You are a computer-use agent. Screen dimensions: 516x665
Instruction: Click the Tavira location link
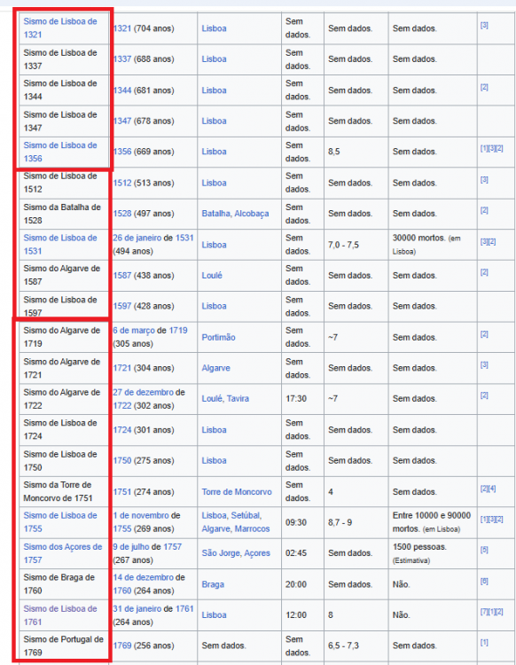tap(238, 399)
